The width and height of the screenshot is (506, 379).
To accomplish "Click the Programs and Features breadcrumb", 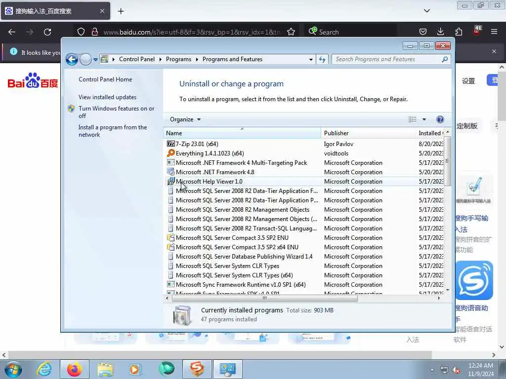I will point(232,59).
